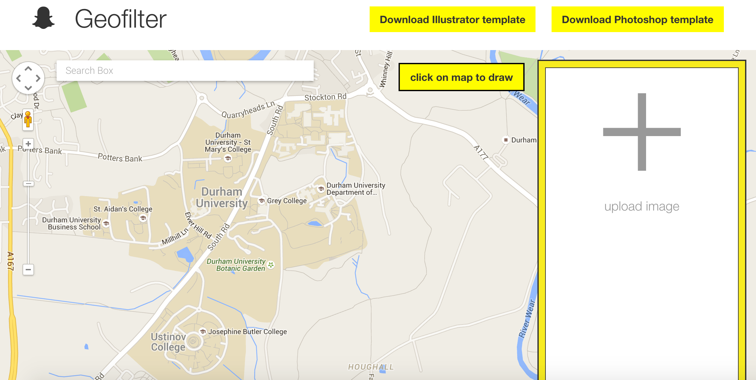Click the 'A167' road label
756x380 pixels.
click(11, 261)
